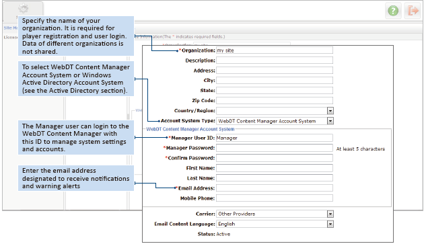Click the 'WebDT Content Manager Account System' group title
This screenshot has width=424, height=244.
pos(190,129)
